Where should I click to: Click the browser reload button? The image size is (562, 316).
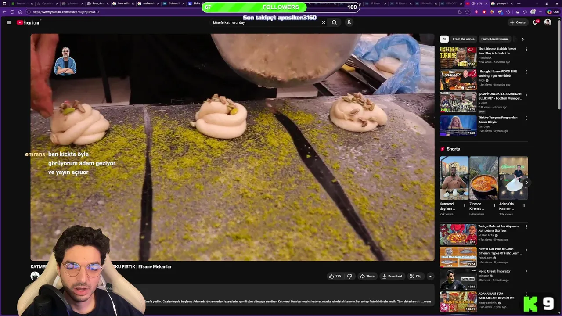click(x=12, y=12)
